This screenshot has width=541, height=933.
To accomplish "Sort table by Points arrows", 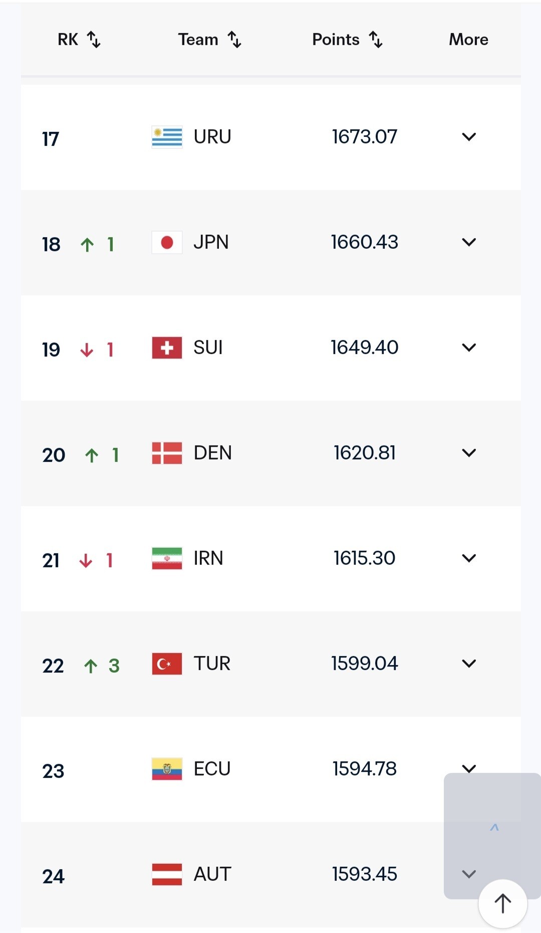I will coord(376,39).
